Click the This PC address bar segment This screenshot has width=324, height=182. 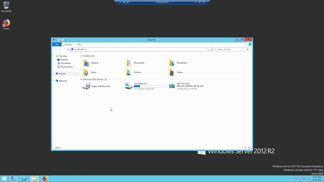click(x=80, y=50)
